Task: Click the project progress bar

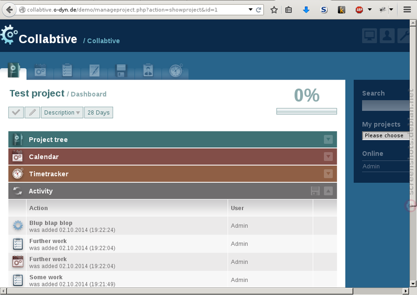Action: (306, 111)
